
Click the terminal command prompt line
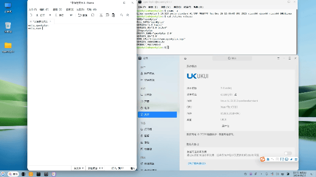[153, 48]
